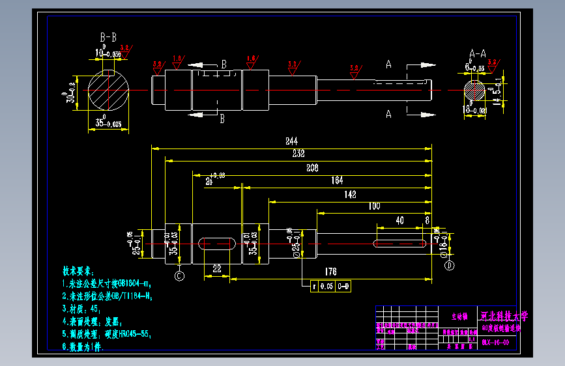This screenshot has width=565, height=366.
Task: Select the 176 dimension text
Action: click(331, 272)
